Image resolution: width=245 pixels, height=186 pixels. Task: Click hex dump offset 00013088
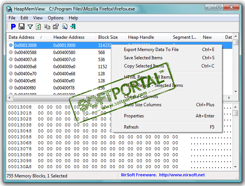[20, 155]
